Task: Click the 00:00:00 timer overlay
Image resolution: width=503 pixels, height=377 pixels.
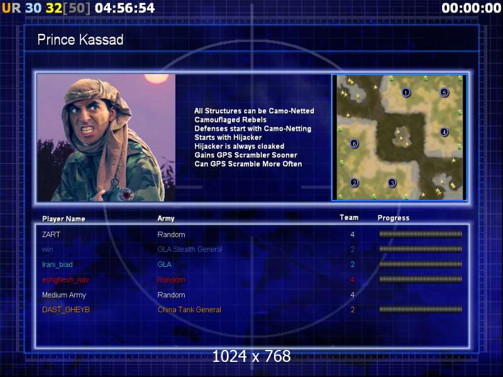Action: (471, 8)
